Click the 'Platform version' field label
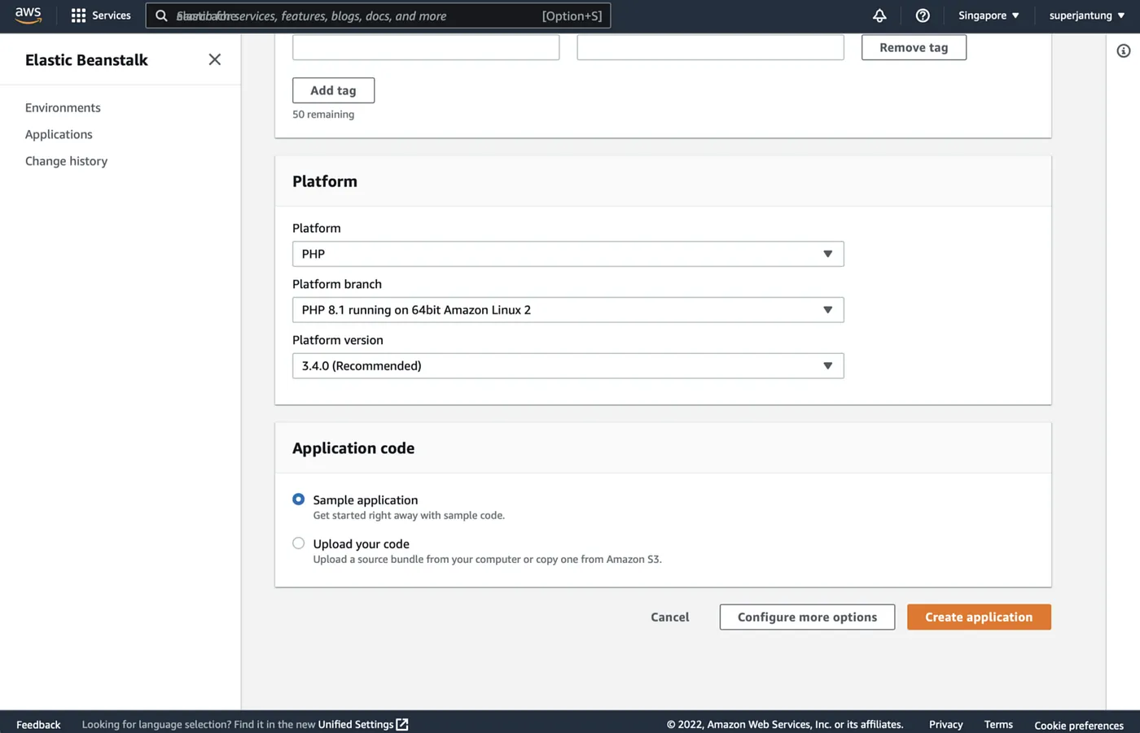1140x733 pixels. click(x=338, y=340)
